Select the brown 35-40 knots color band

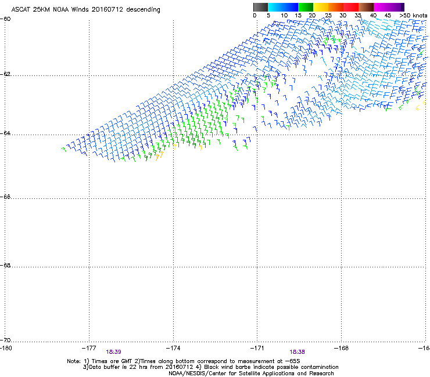(366, 7)
